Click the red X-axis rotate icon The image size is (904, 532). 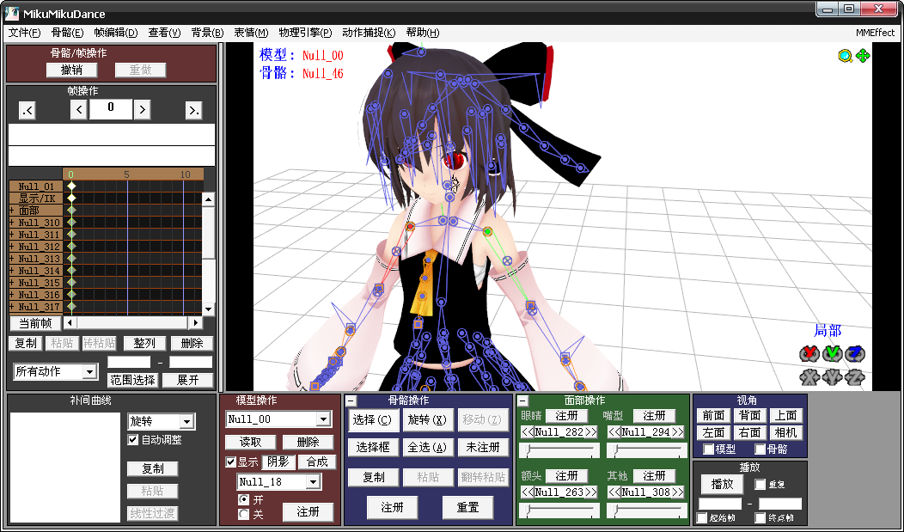click(x=810, y=353)
